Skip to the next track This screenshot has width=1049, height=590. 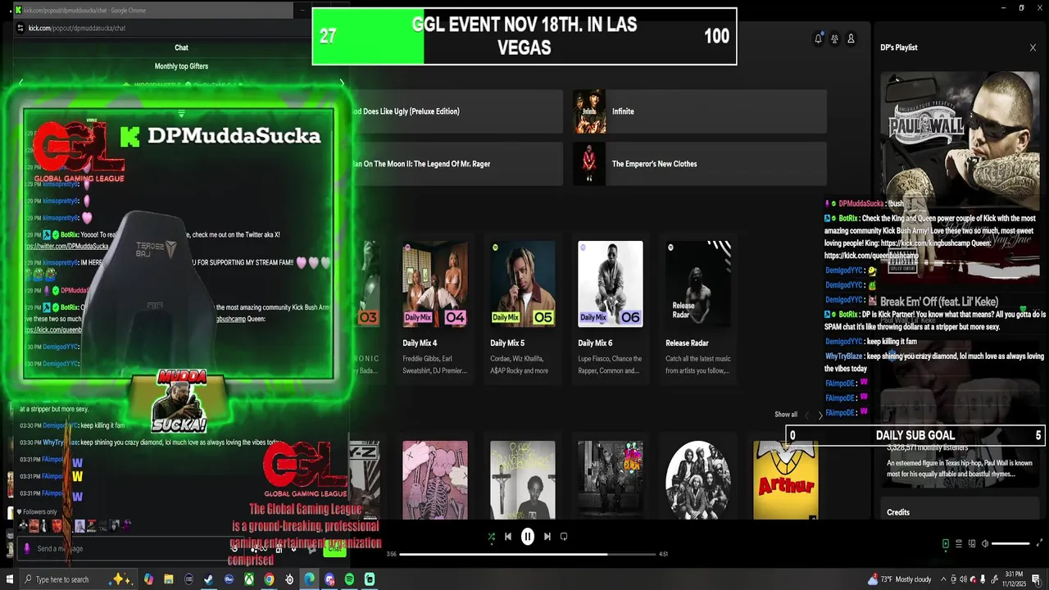547,537
